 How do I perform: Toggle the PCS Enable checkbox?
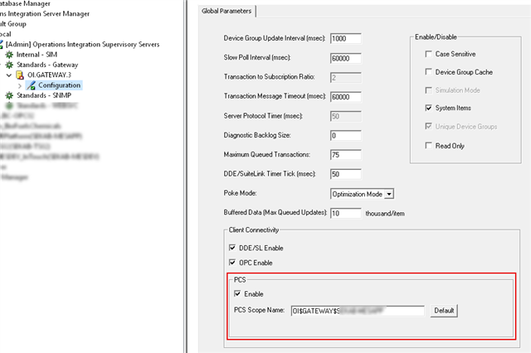(237, 293)
